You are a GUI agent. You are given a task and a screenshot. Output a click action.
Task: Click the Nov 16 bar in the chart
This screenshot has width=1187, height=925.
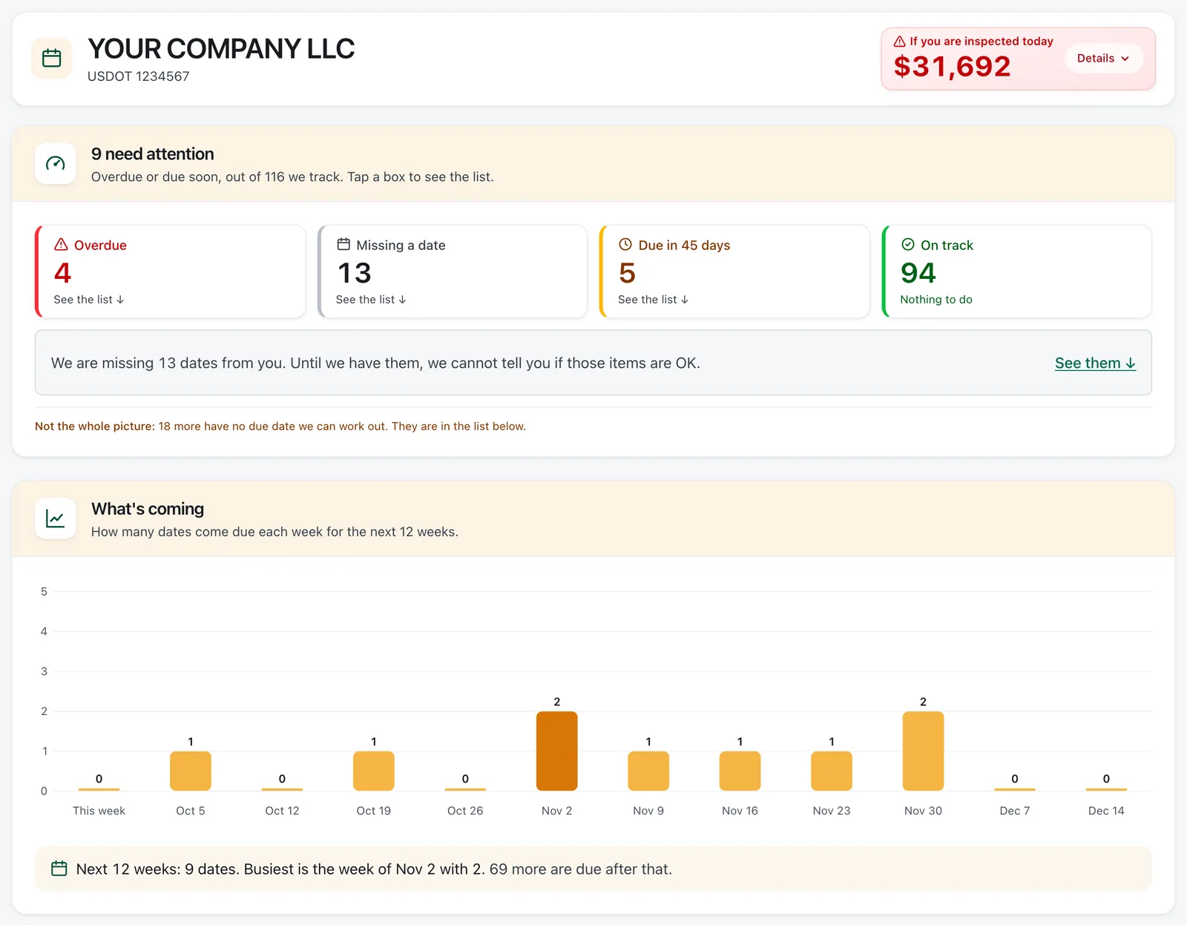740,771
